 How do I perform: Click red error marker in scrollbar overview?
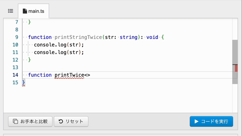pyautogui.click(x=236, y=68)
